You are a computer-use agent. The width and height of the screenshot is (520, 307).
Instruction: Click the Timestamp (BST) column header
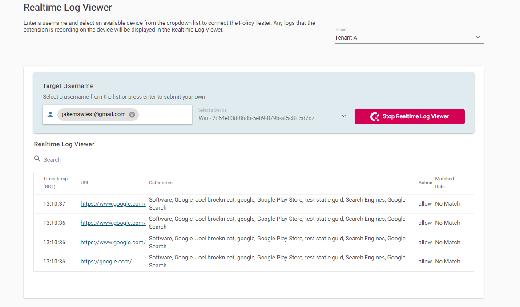[x=56, y=183]
